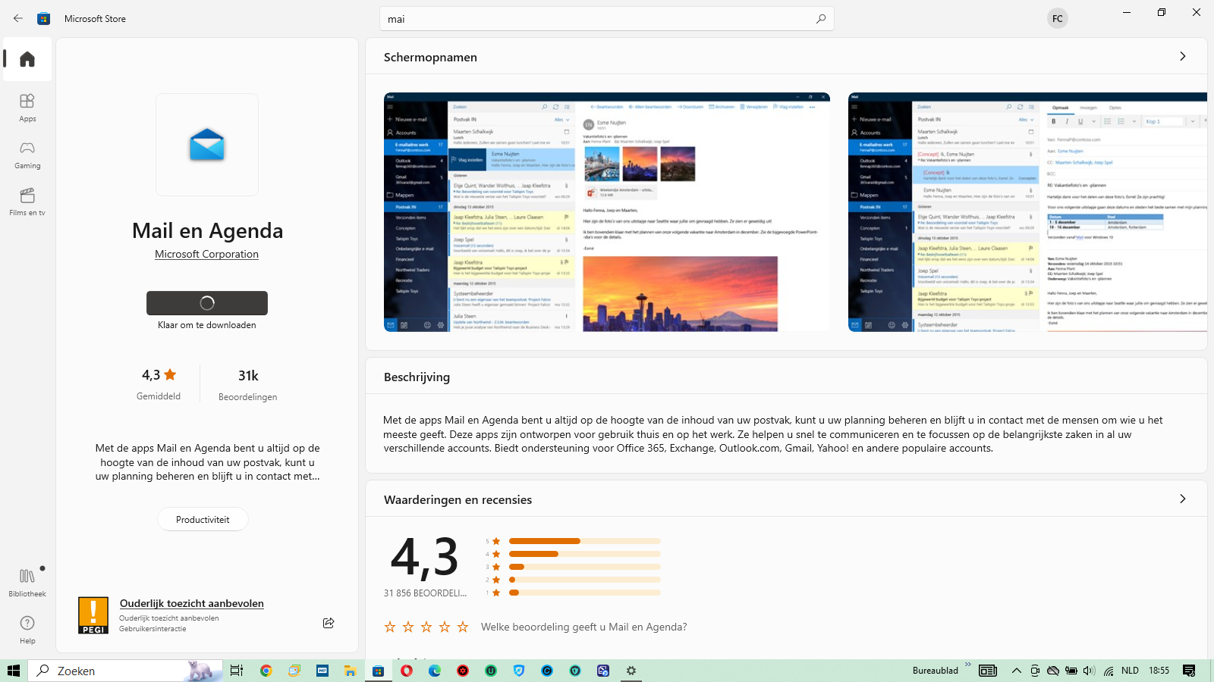This screenshot has height=682, width=1214.
Task: Open File Explorer from the taskbar
Action: (350, 671)
